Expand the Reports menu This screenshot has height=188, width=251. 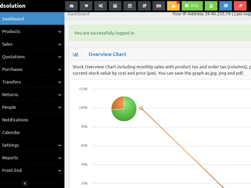[x=32, y=158]
